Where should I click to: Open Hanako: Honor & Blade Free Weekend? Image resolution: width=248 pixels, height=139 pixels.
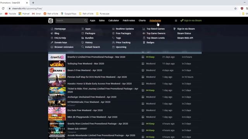(100, 84)
